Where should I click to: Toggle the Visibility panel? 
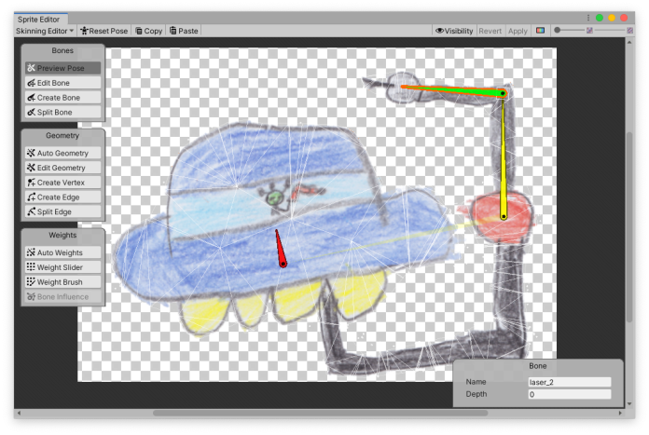454,31
